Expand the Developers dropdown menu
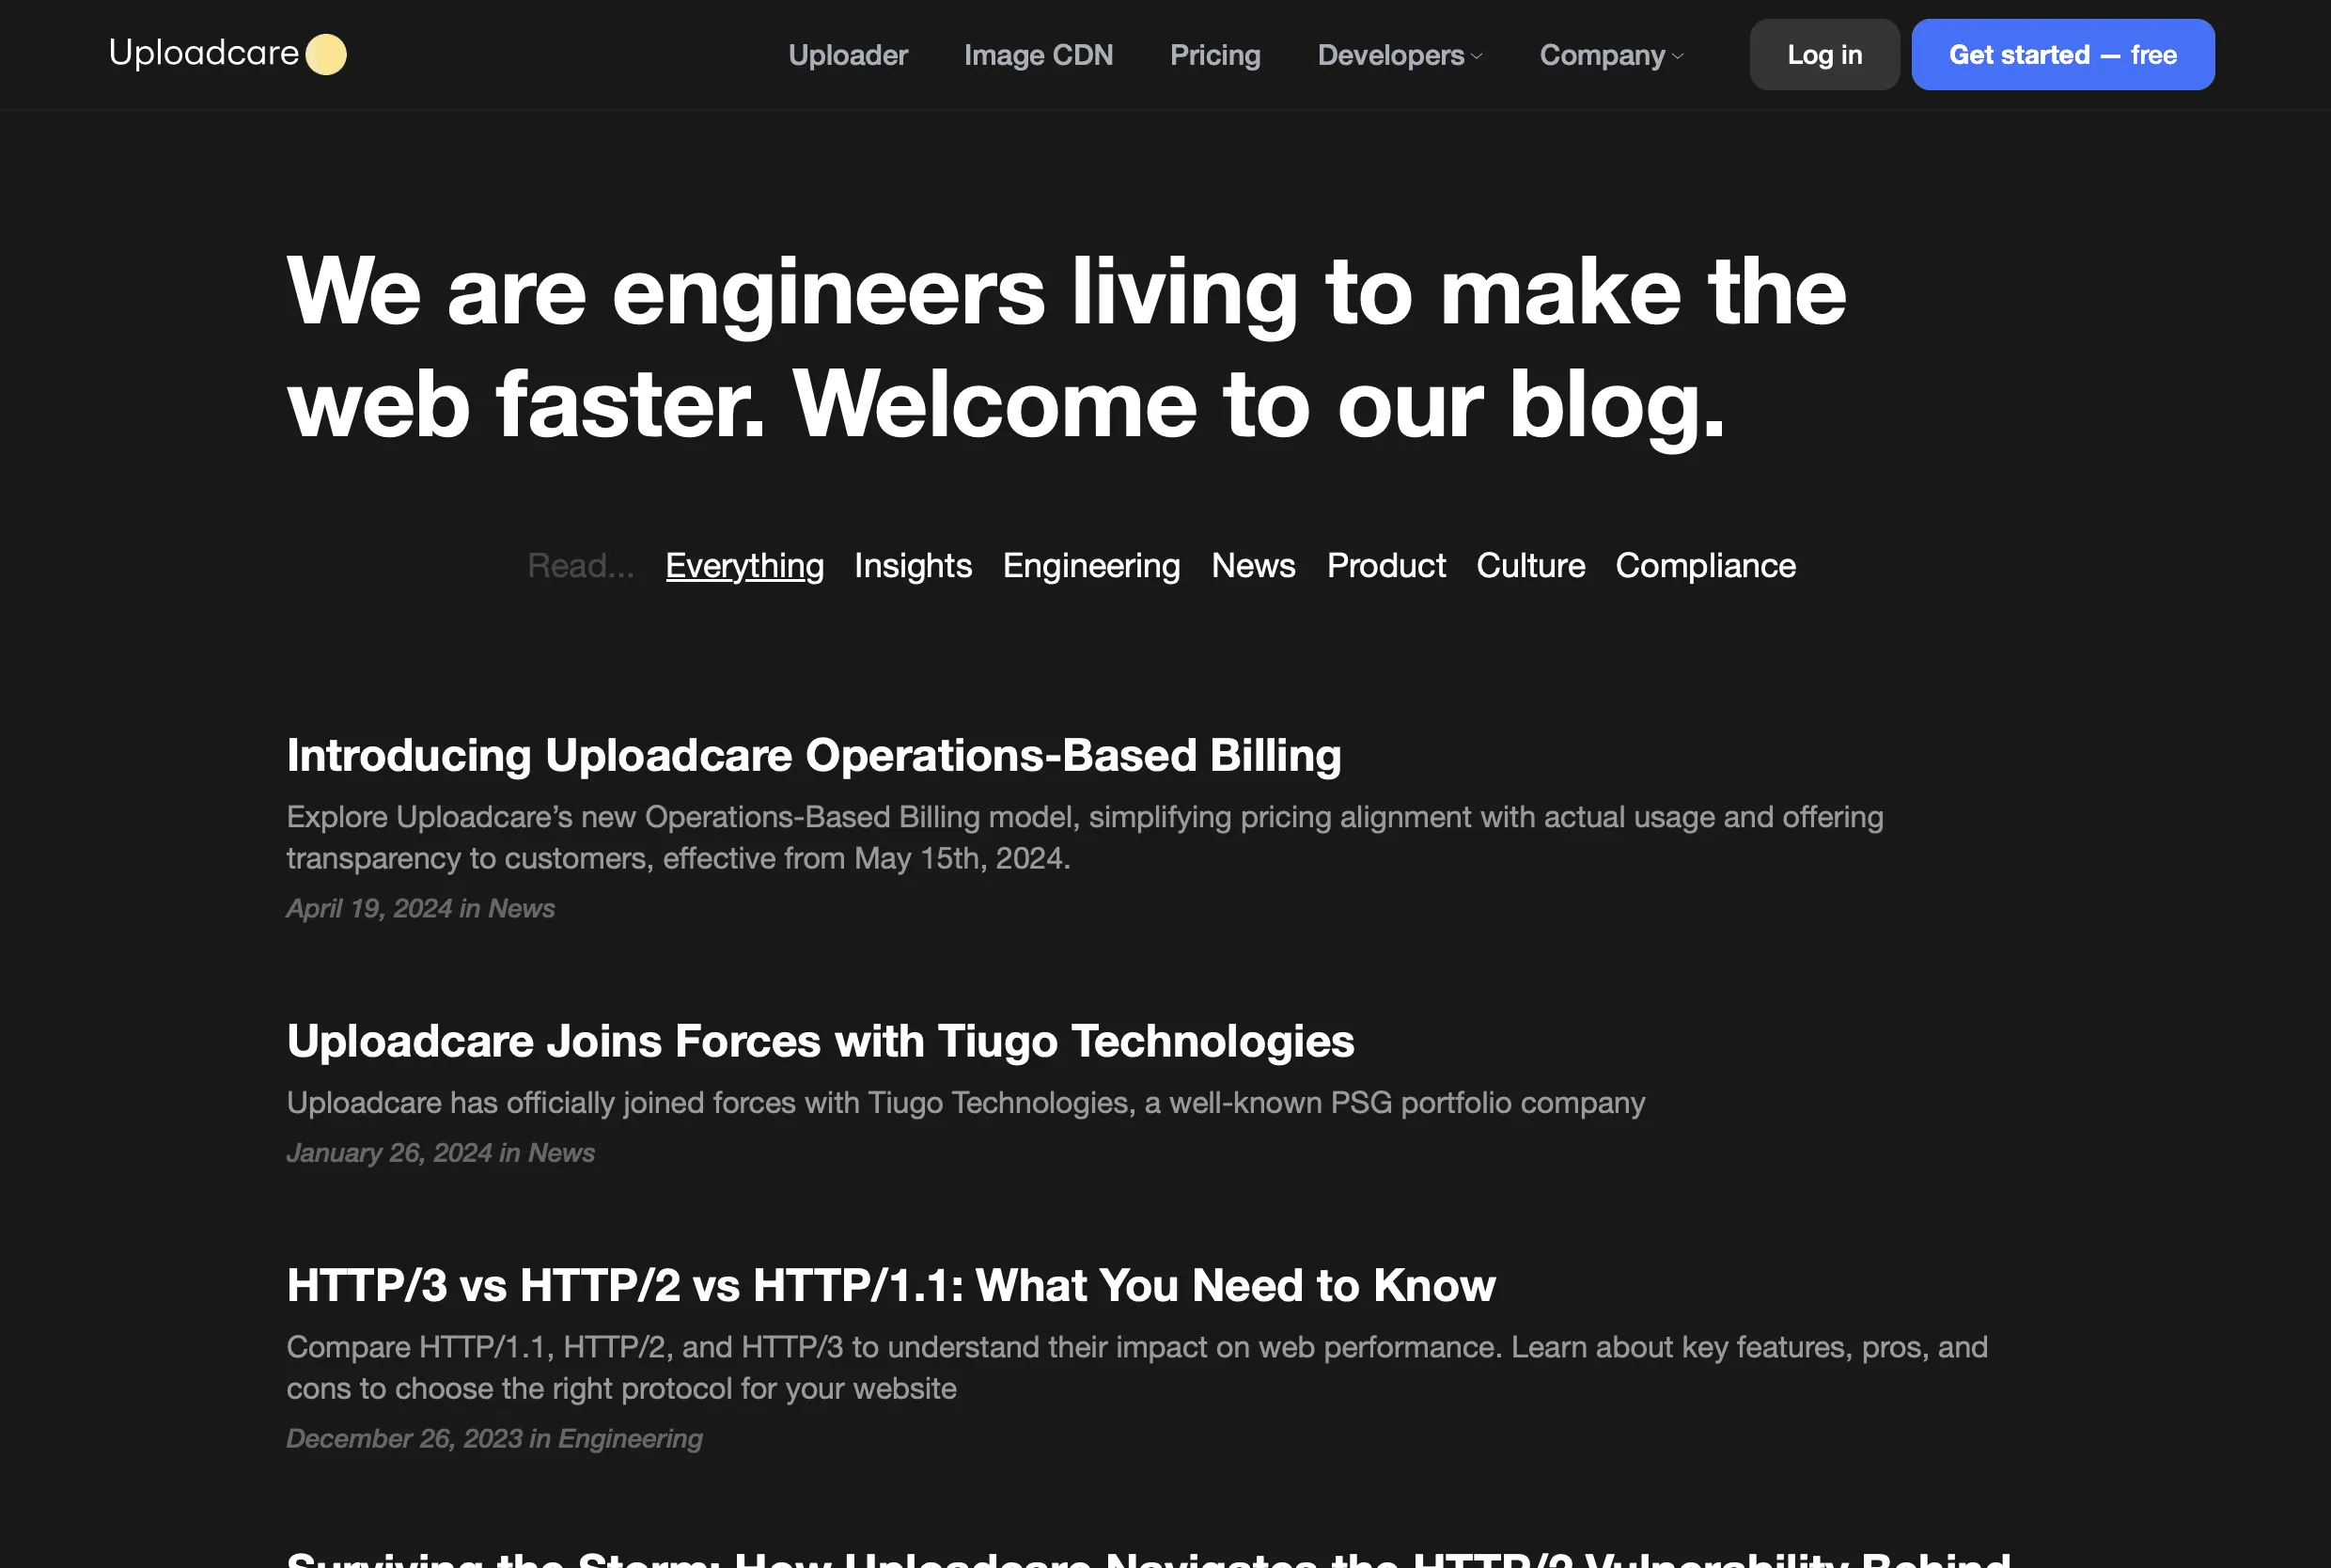The width and height of the screenshot is (2331, 1568). coord(1400,55)
